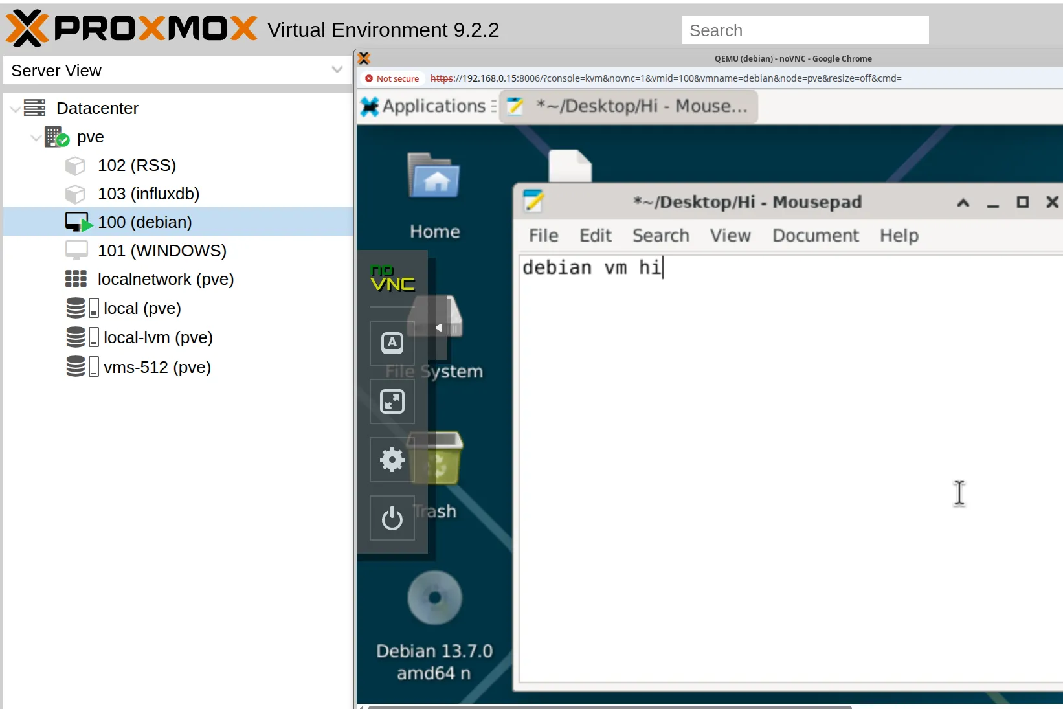Open Mousepad File menu
The image size is (1063, 709).
(543, 236)
